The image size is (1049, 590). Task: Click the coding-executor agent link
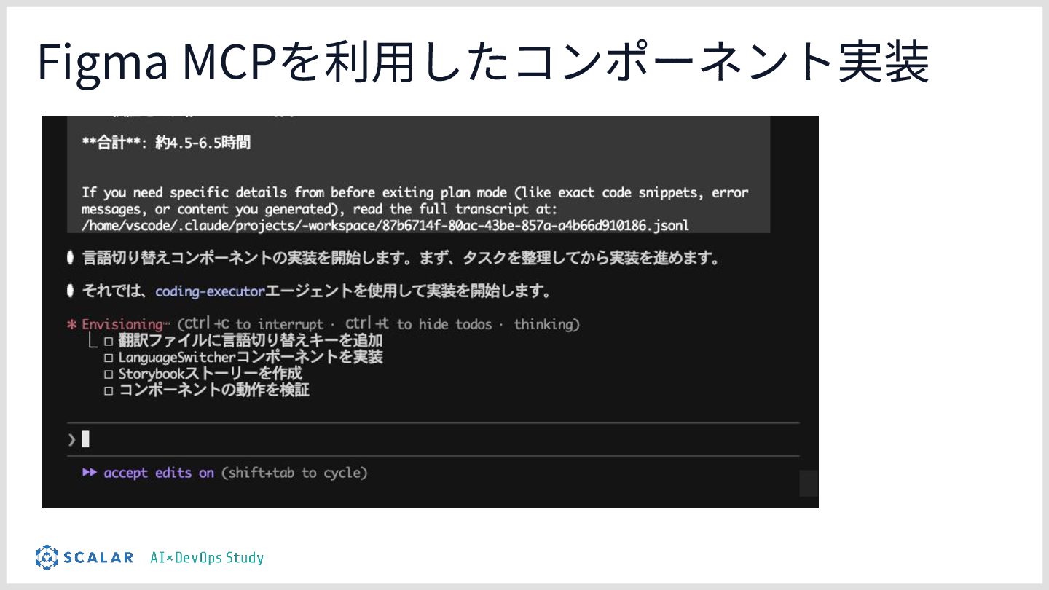[210, 291]
